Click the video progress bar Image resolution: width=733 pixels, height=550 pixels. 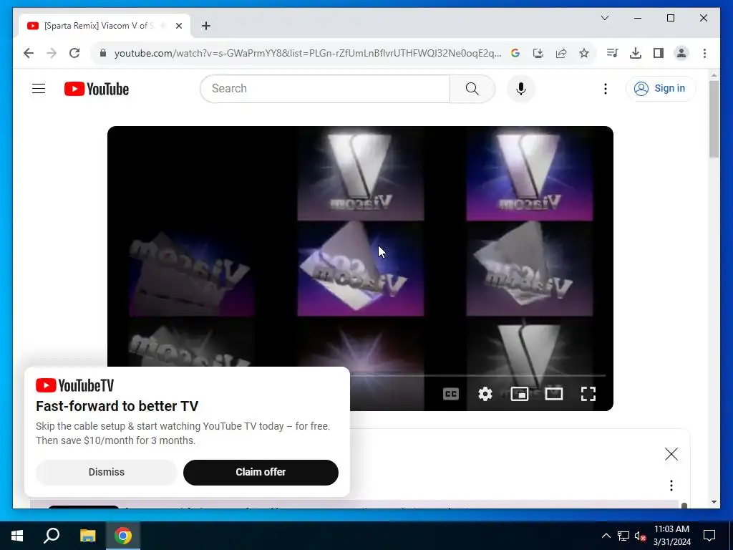click(x=477, y=375)
